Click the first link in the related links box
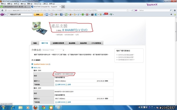Viewport: 177px width, 110px height. 126,55
